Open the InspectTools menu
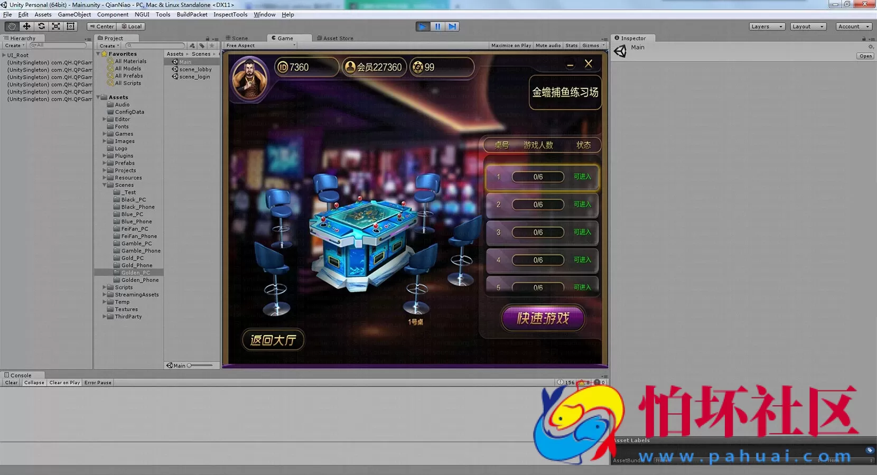 click(x=230, y=14)
